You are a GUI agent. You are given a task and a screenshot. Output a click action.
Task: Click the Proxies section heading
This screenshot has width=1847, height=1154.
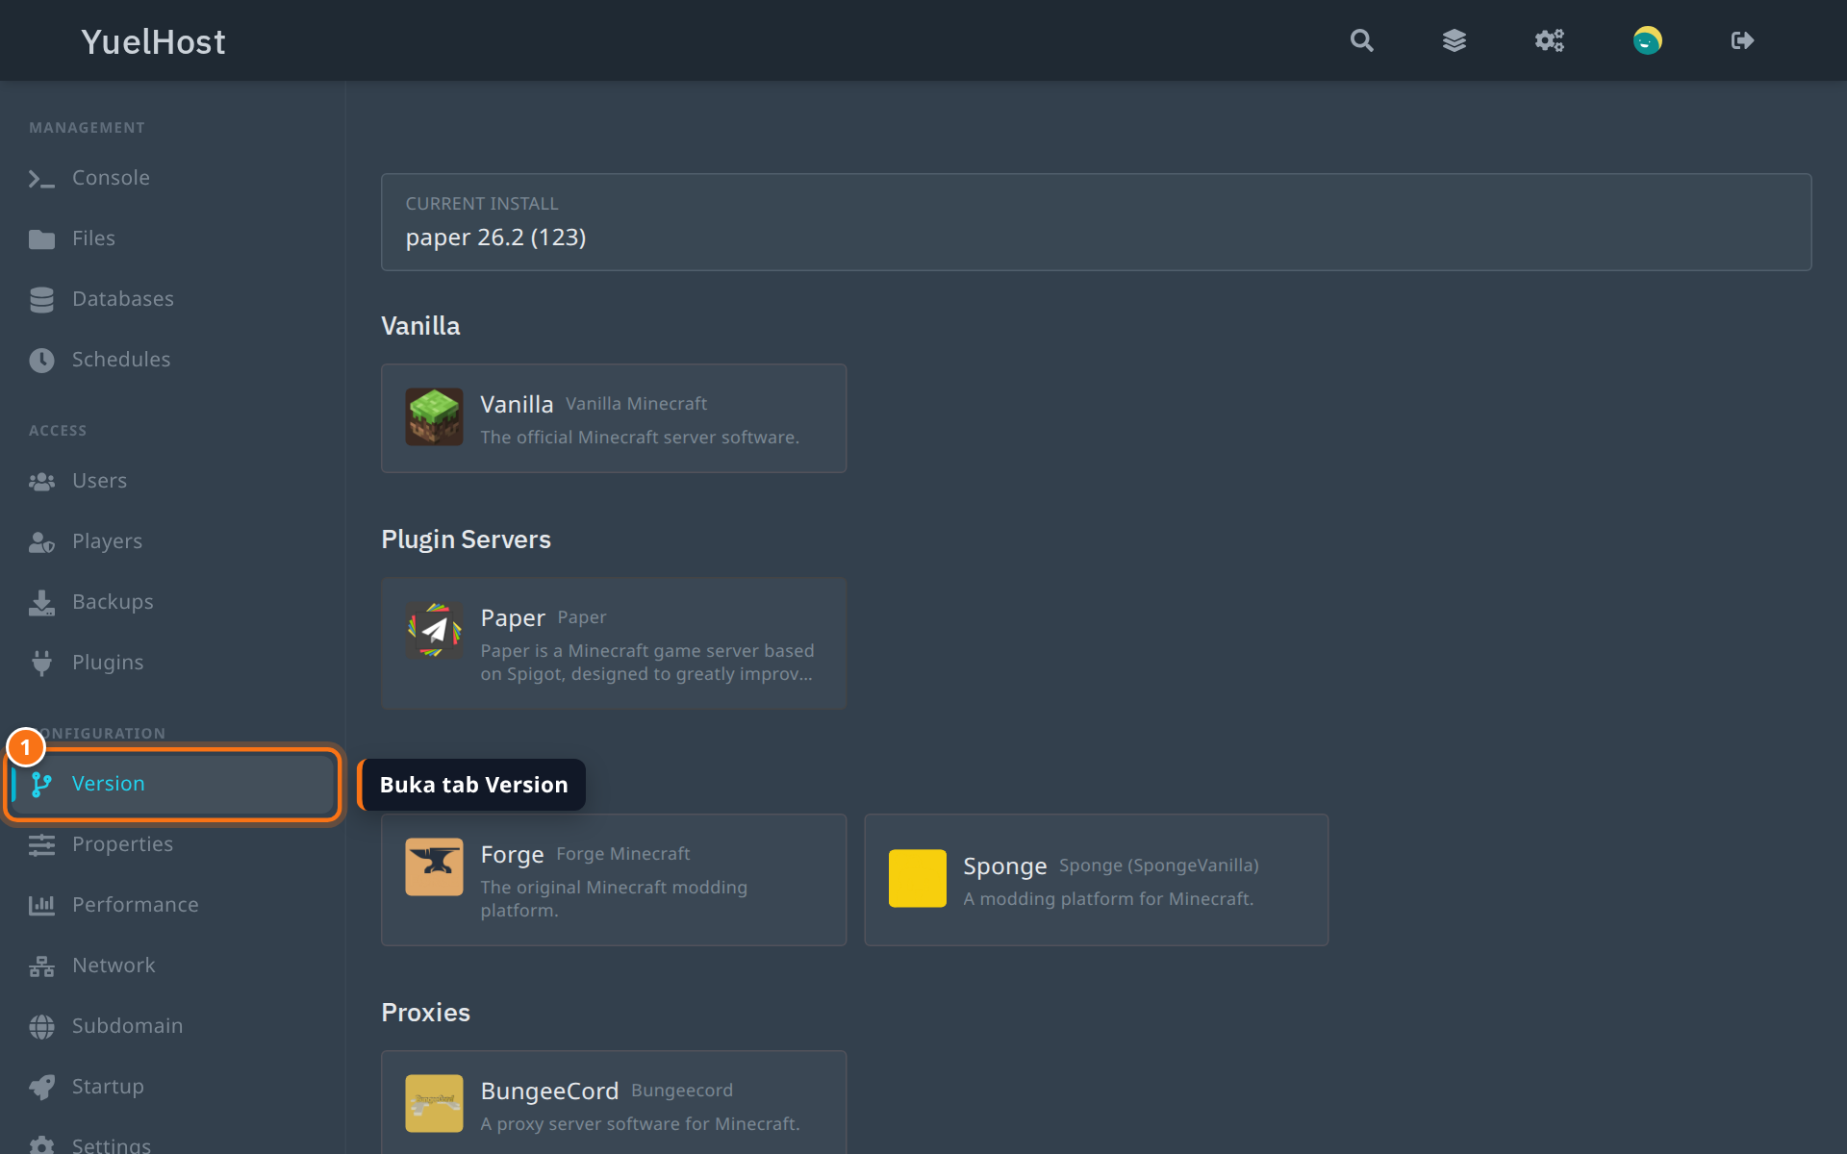(425, 1013)
